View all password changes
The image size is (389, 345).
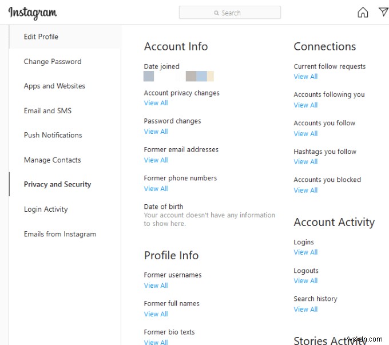156,132
